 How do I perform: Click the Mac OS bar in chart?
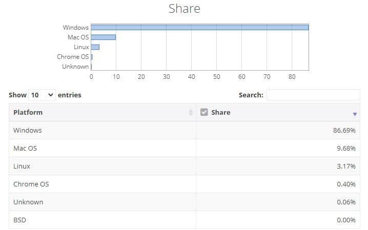coord(103,37)
